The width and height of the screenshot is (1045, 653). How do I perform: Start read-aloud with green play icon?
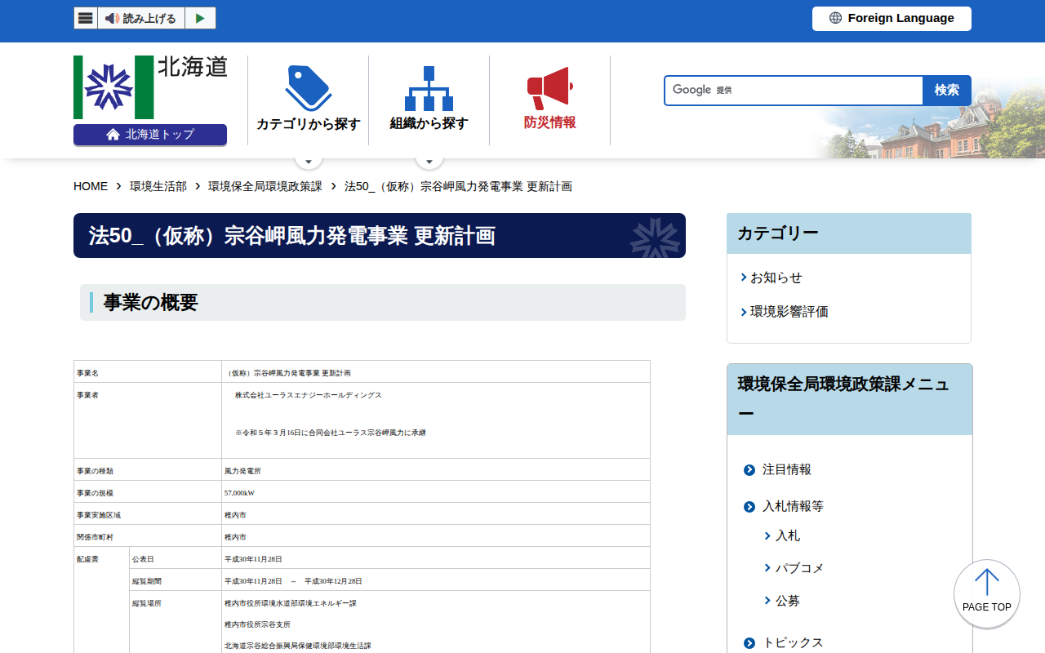(x=200, y=18)
